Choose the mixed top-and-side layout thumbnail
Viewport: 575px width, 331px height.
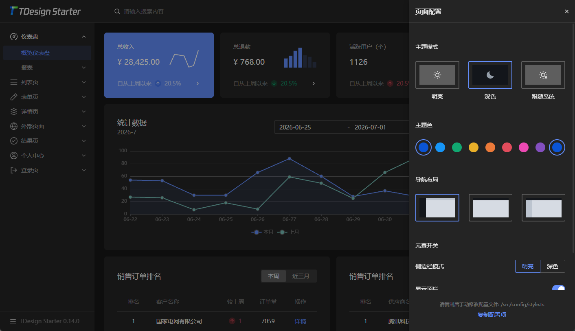click(x=543, y=208)
